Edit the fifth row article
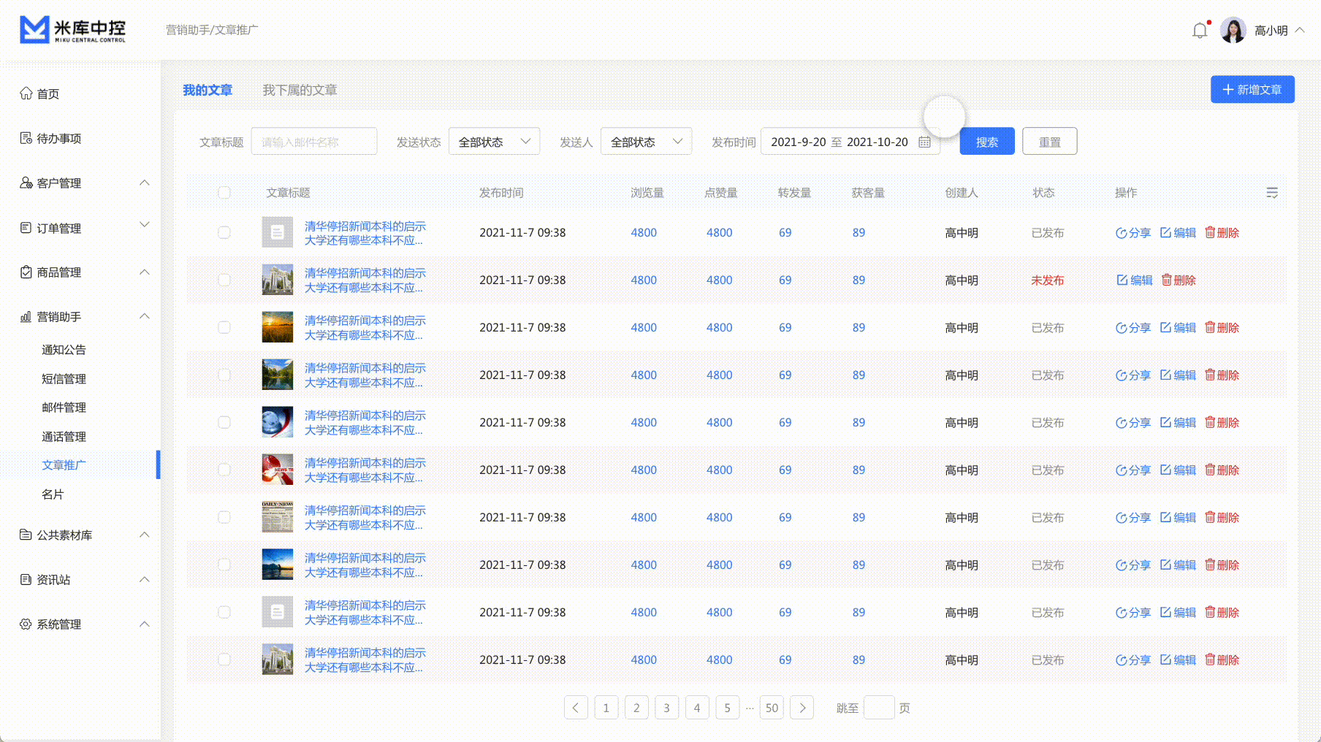 tap(1178, 423)
